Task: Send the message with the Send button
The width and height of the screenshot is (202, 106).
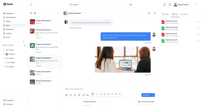Action: pos(146,95)
